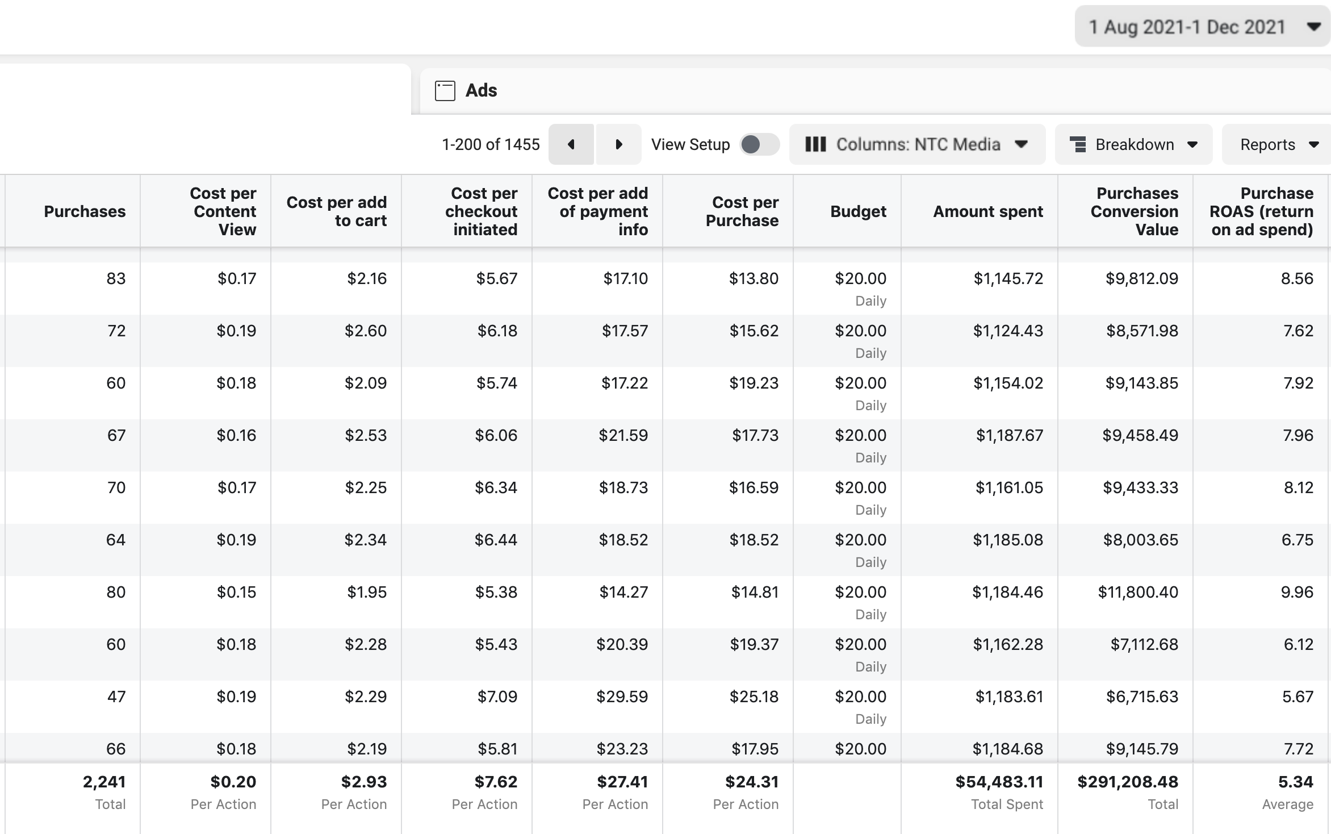Viewport: 1331px width, 834px height.
Task: Open the date range dropdown
Action: [x=1202, y=27]
